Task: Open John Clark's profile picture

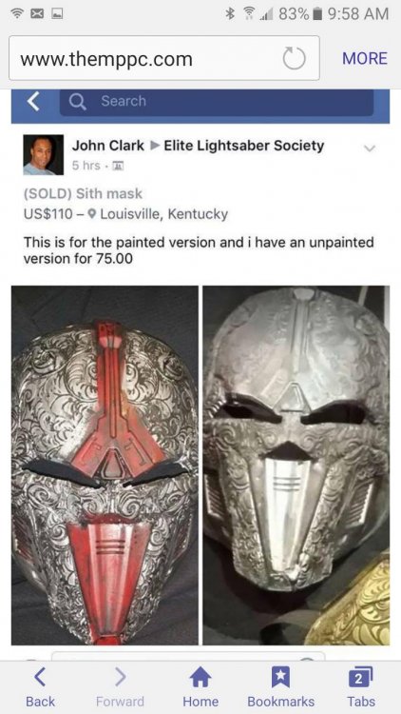Action: coord(43,155)
